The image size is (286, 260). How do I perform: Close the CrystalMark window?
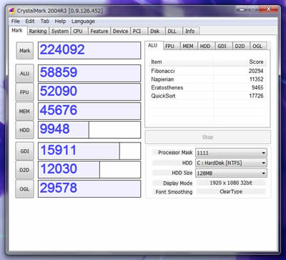click(268, 9)
